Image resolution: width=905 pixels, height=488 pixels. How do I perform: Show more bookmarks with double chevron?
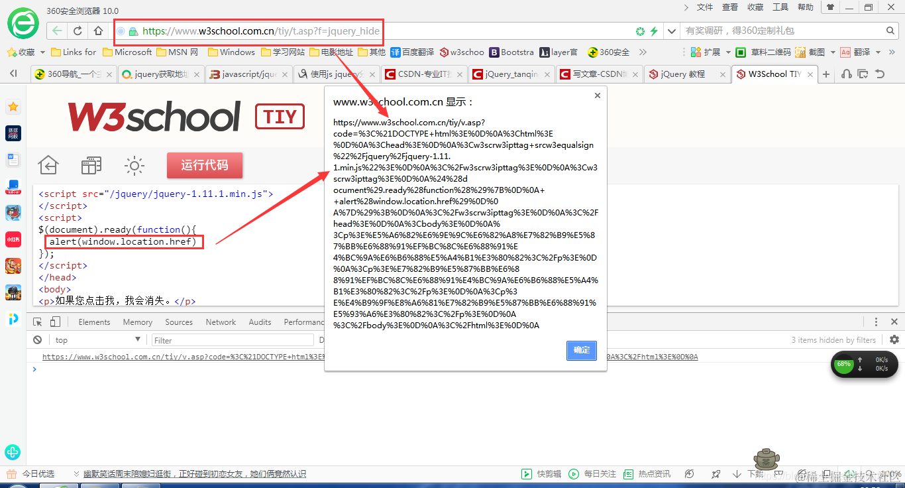643,52
